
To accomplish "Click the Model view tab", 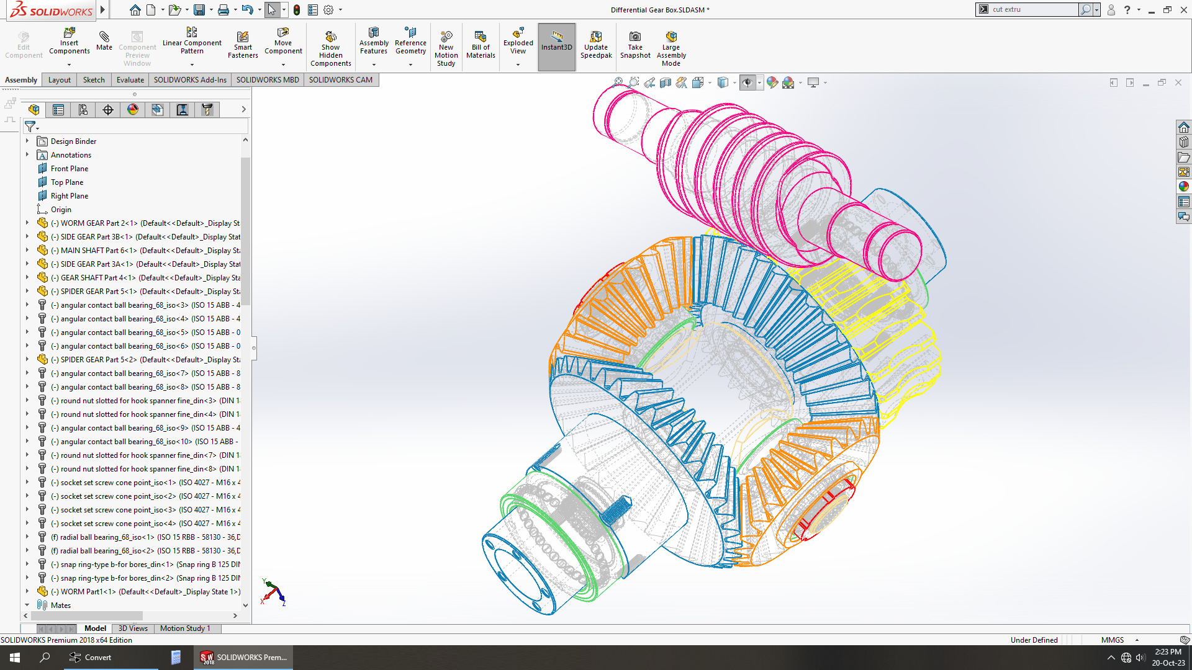I will pyautogui.click(x=95, y=628).
